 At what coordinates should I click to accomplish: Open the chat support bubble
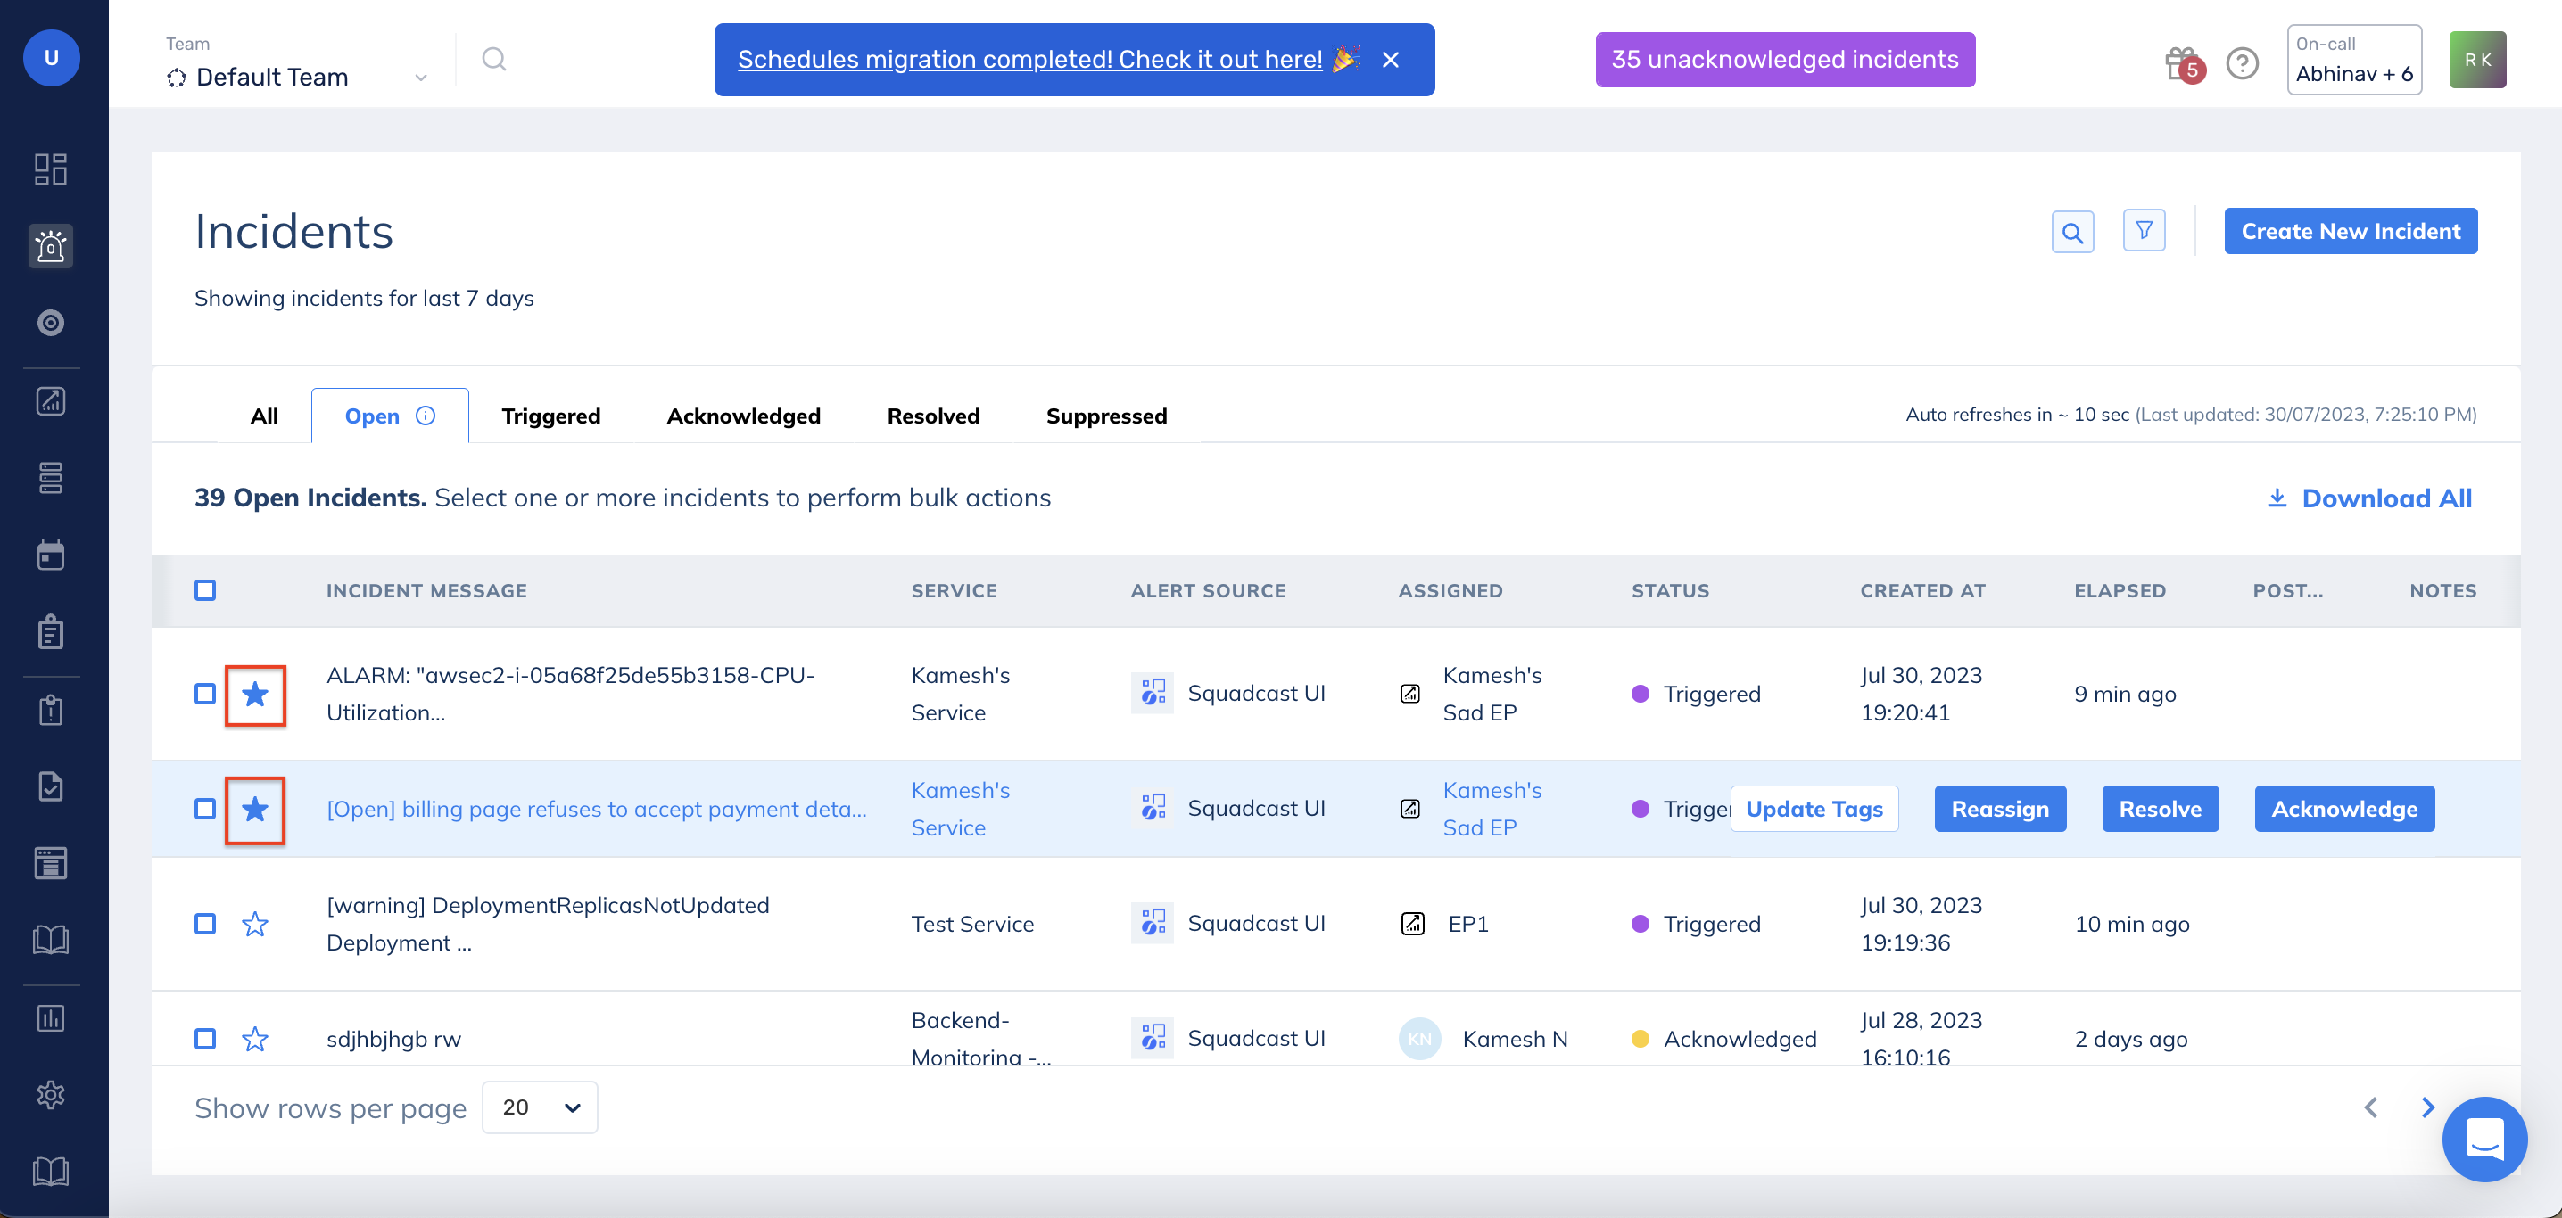pos(2483,1139)
